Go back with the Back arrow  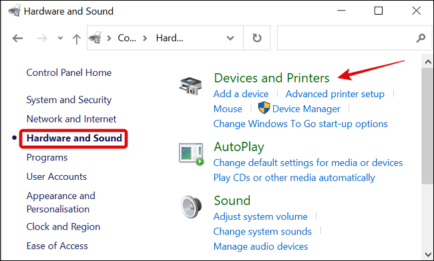pyautogui.click(x=17, y=38)
